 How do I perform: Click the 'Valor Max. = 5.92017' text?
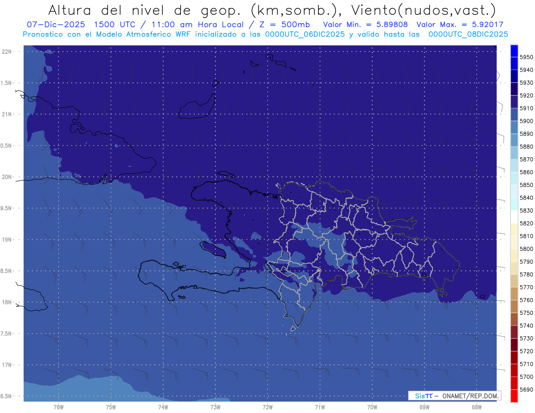coord(460,25)
